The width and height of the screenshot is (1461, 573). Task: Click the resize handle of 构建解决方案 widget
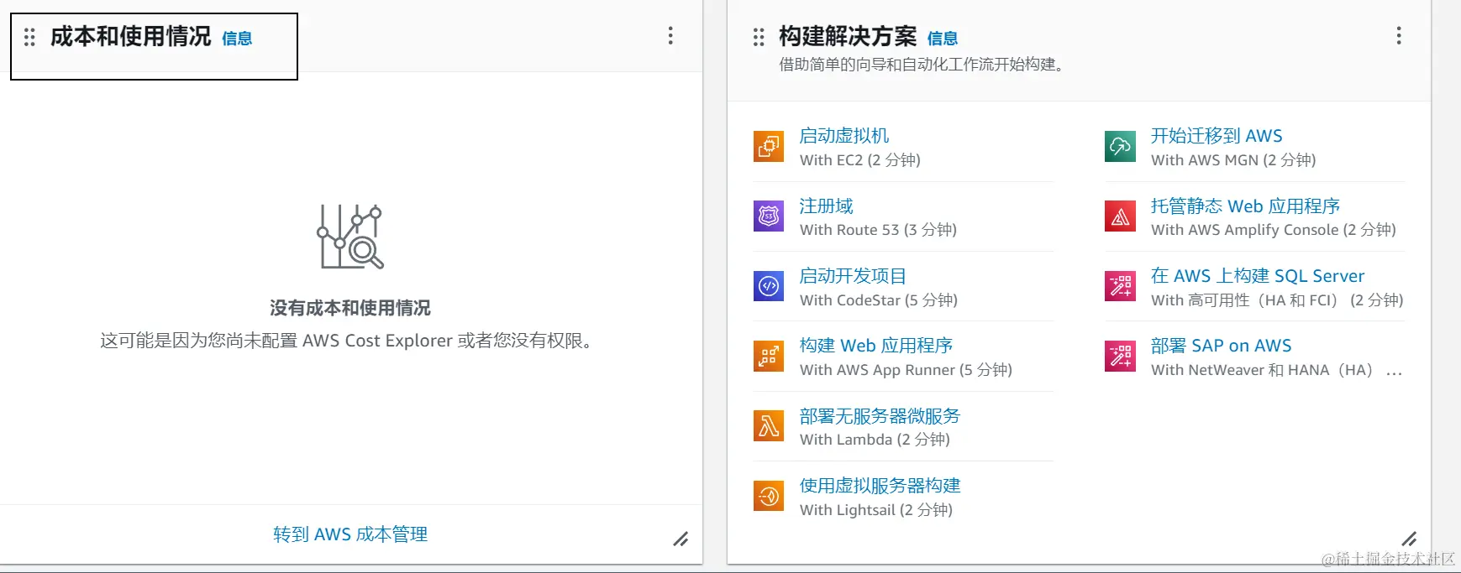[1409, 539]
